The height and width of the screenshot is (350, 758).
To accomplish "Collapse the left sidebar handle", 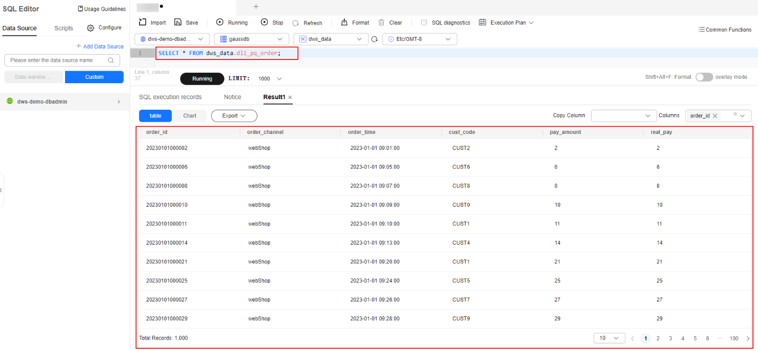I will pyautogui.click(x=2, y=190).
